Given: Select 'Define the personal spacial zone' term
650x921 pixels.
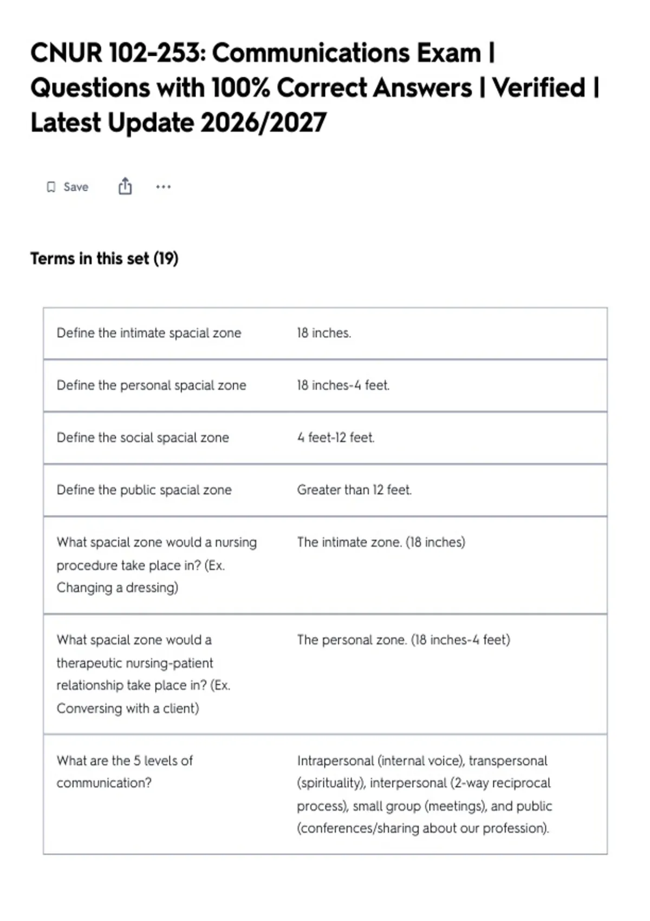Looking at the screenshot, I should pos(151,385).
